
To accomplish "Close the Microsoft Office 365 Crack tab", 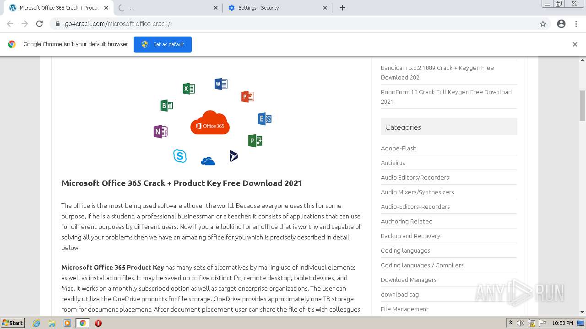I will 106,8.
